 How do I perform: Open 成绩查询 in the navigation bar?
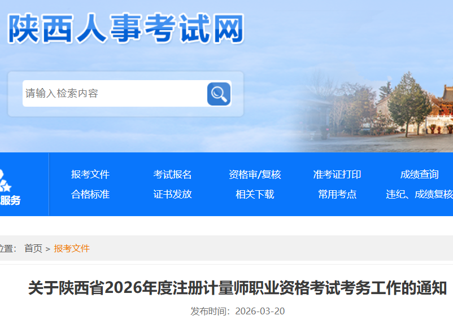(x=419, y=174)
